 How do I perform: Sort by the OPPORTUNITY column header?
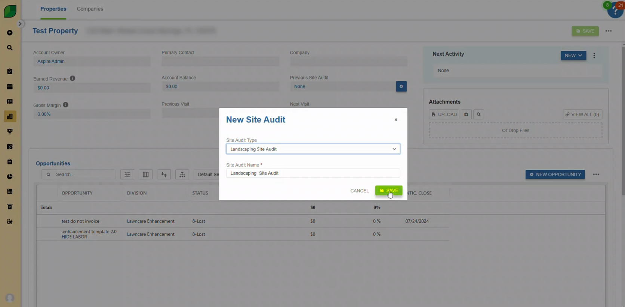tap(77, 193)
